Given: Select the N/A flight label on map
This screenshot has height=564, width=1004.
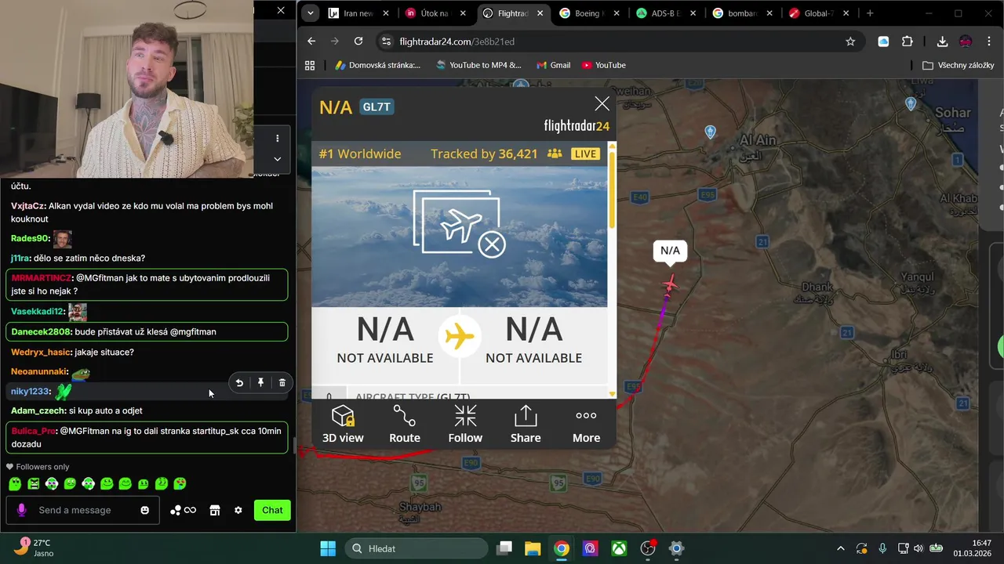Looking at the screenshot, I should point(670,251).
